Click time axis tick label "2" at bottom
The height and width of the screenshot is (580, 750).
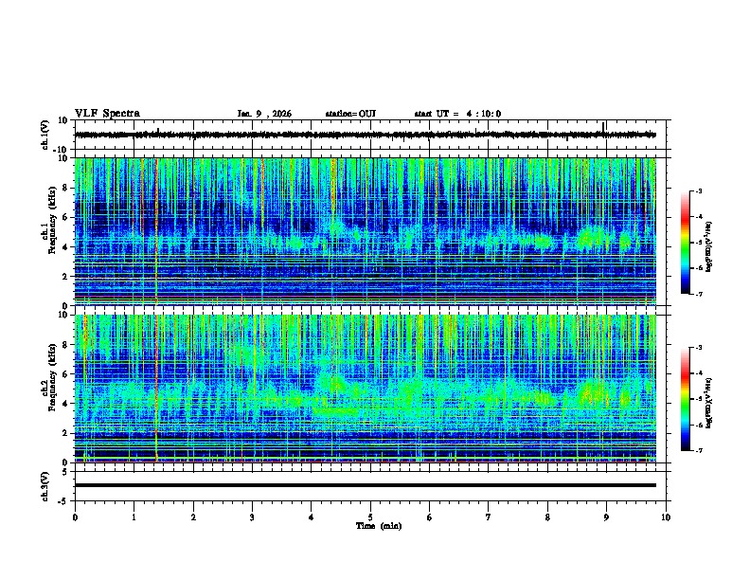(193, 517)
